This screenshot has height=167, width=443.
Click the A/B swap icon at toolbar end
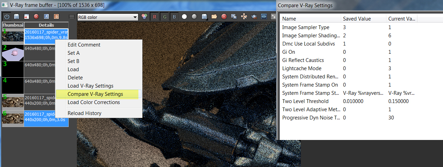[274, 16]
